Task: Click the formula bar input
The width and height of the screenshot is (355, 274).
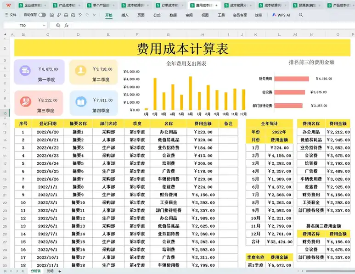Action: (x=213, y=26)
